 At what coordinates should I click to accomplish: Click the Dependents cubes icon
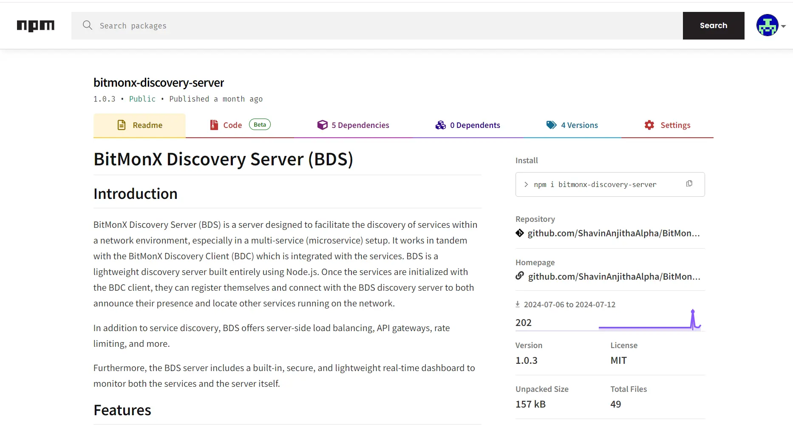tap(441, 125)
